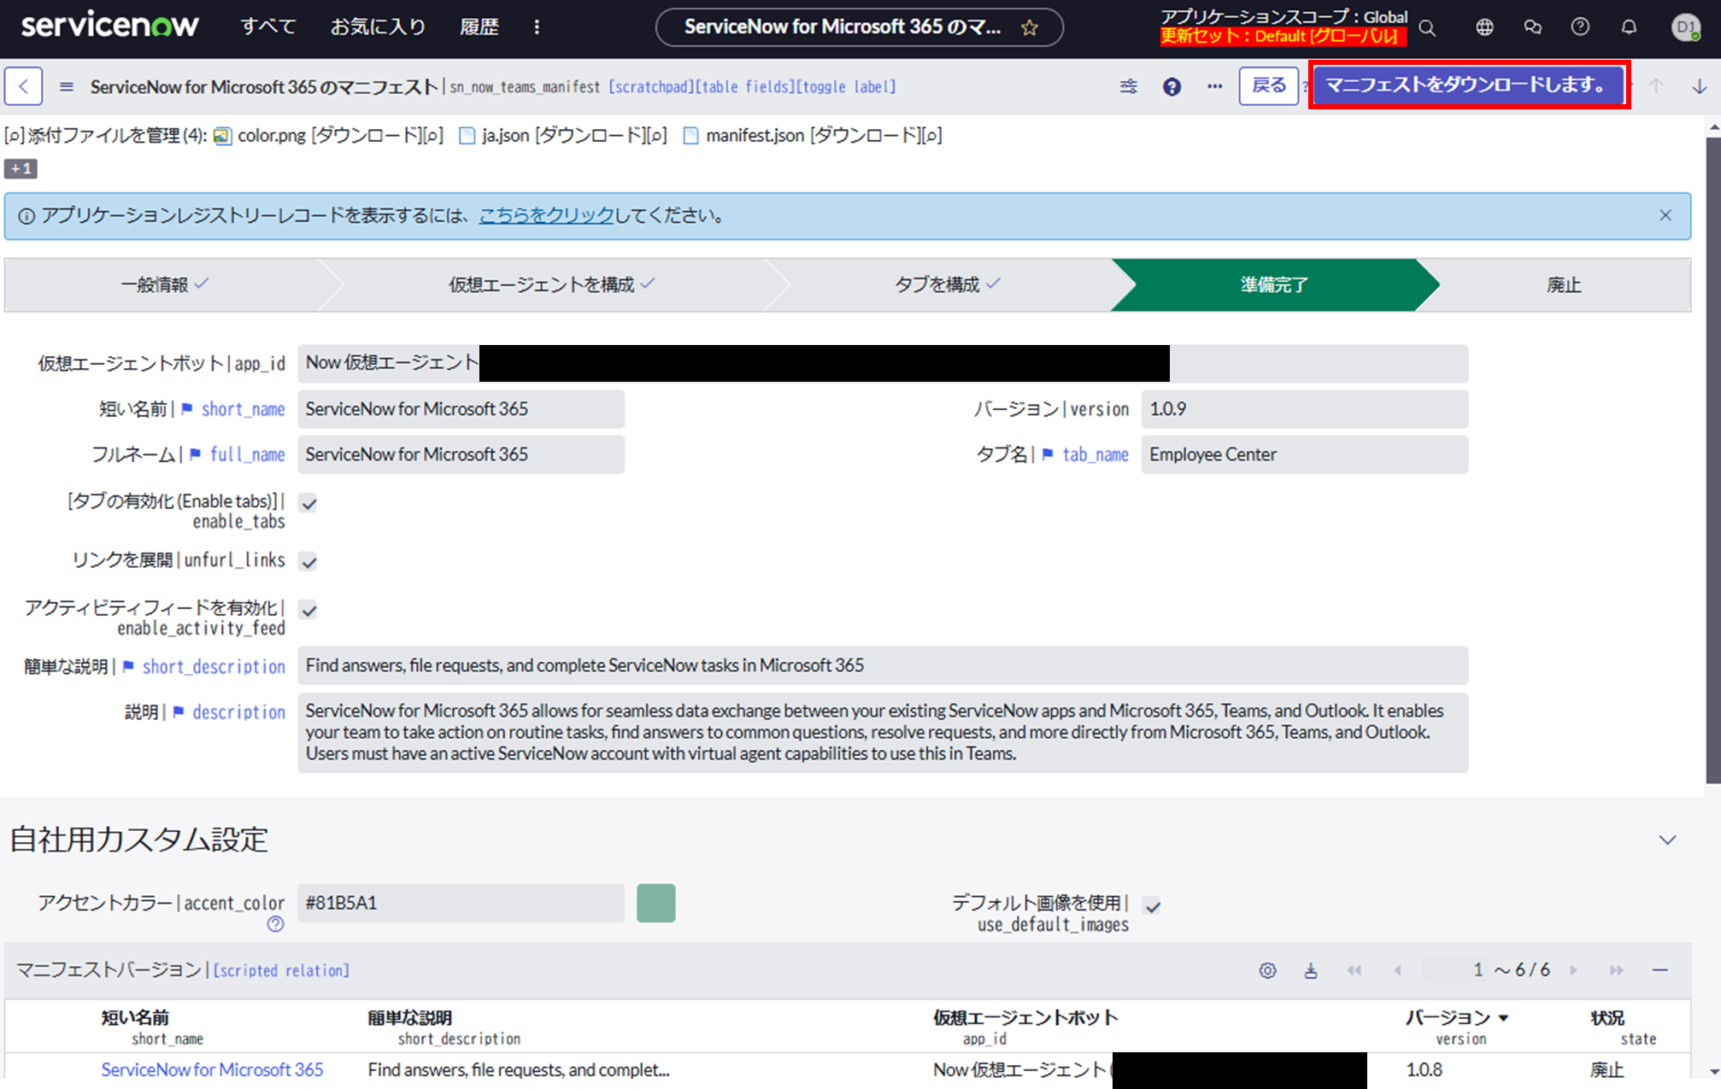Open the globe language selector icon
Viewport: 1721px width, 1089px height.
click(x=1485, y=27)
